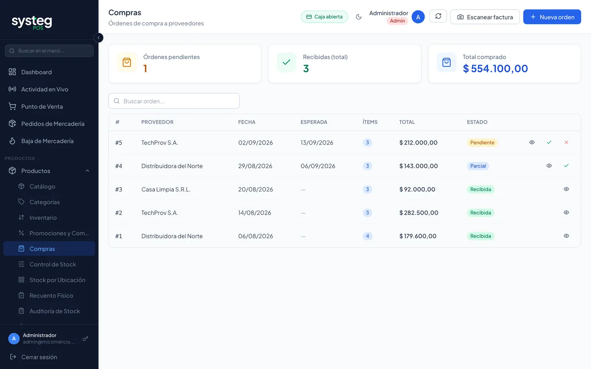Open Auditoría de Stock
This screenshot has height=369, width=591.
point(49,311)
